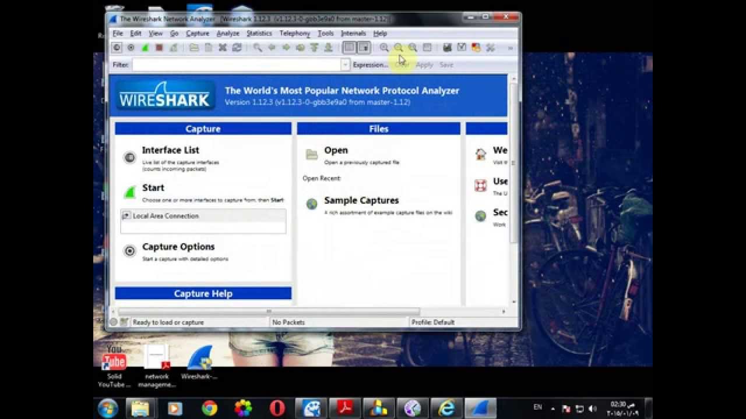Click the Close capture file X toolbar icon
Image resolution: width=746 pixels, height=419 pixels.
click(x=222, y=48)
